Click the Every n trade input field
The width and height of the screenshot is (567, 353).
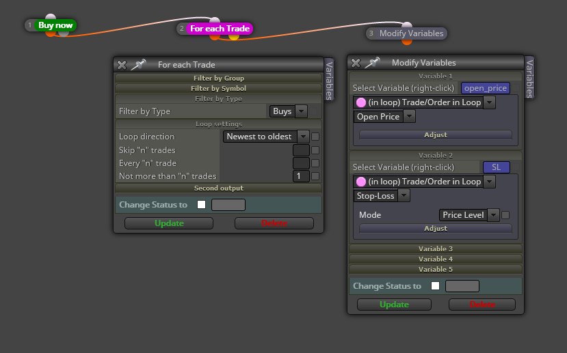tap(301, 163)
